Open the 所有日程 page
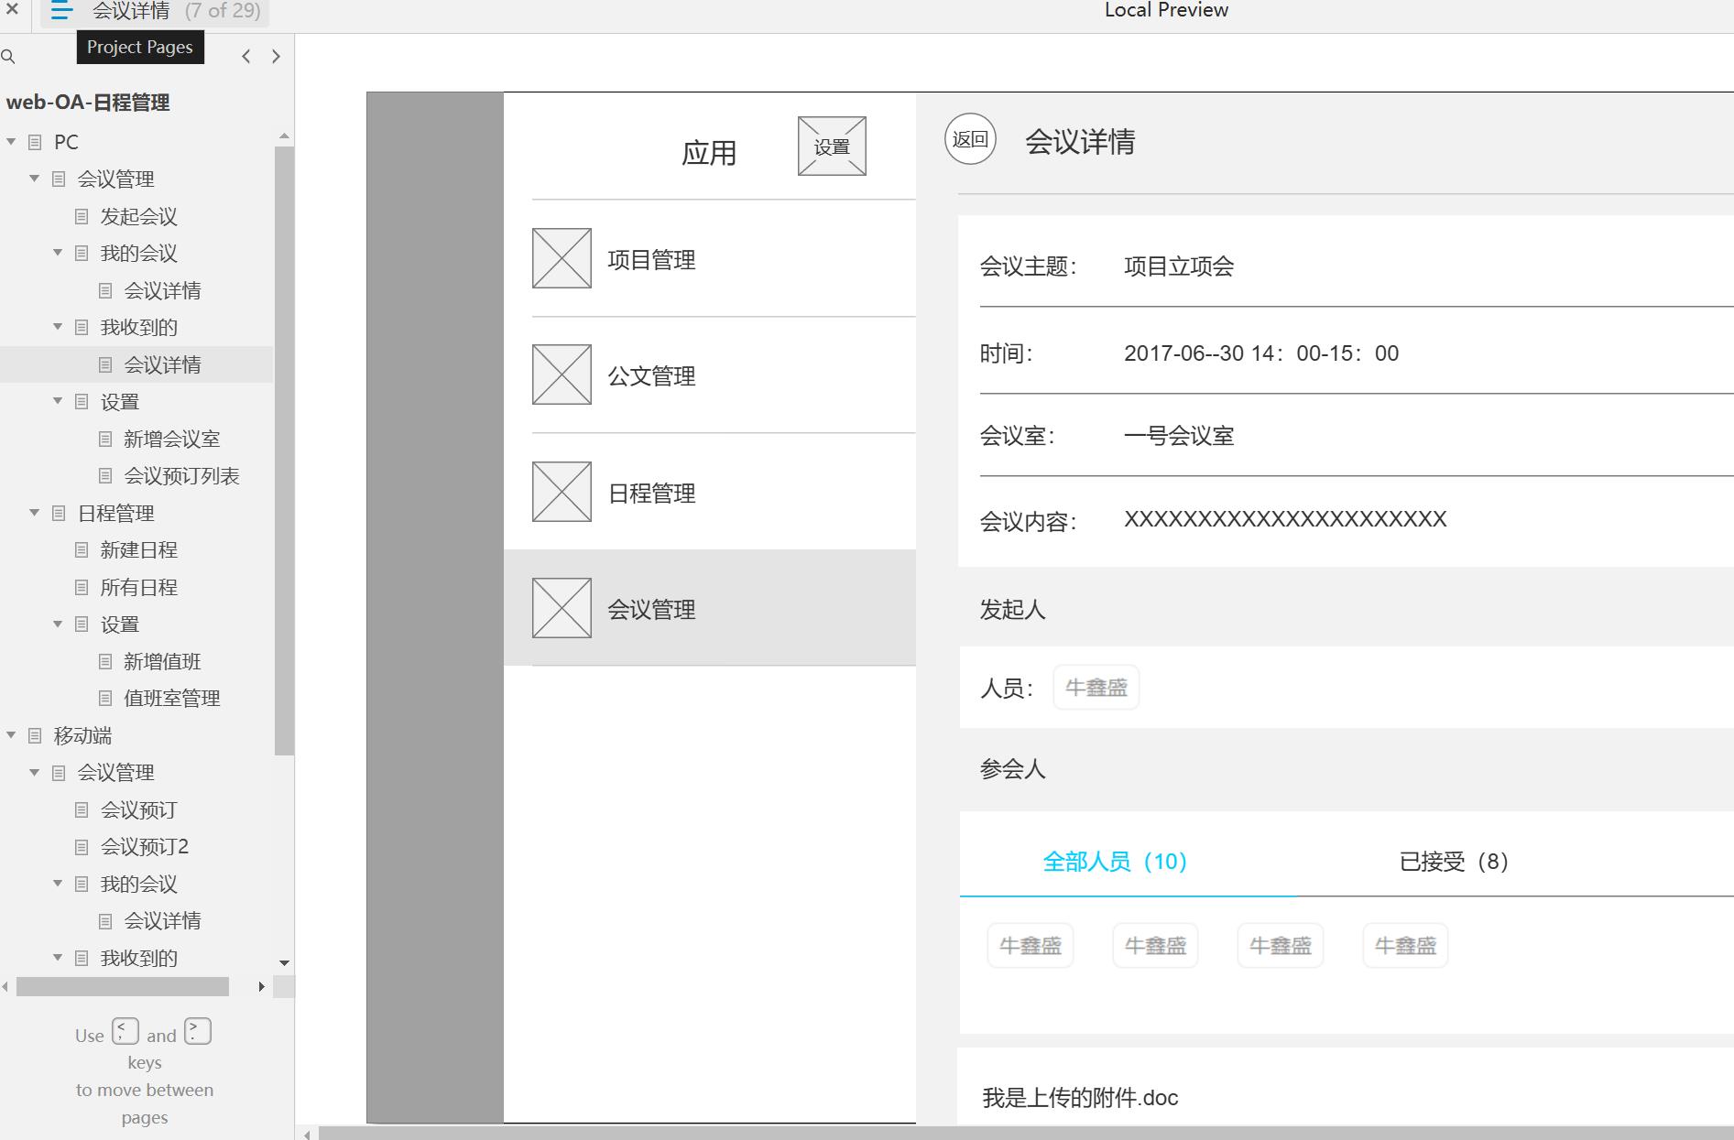1734x1140 pixels. [x=138, y=587]
